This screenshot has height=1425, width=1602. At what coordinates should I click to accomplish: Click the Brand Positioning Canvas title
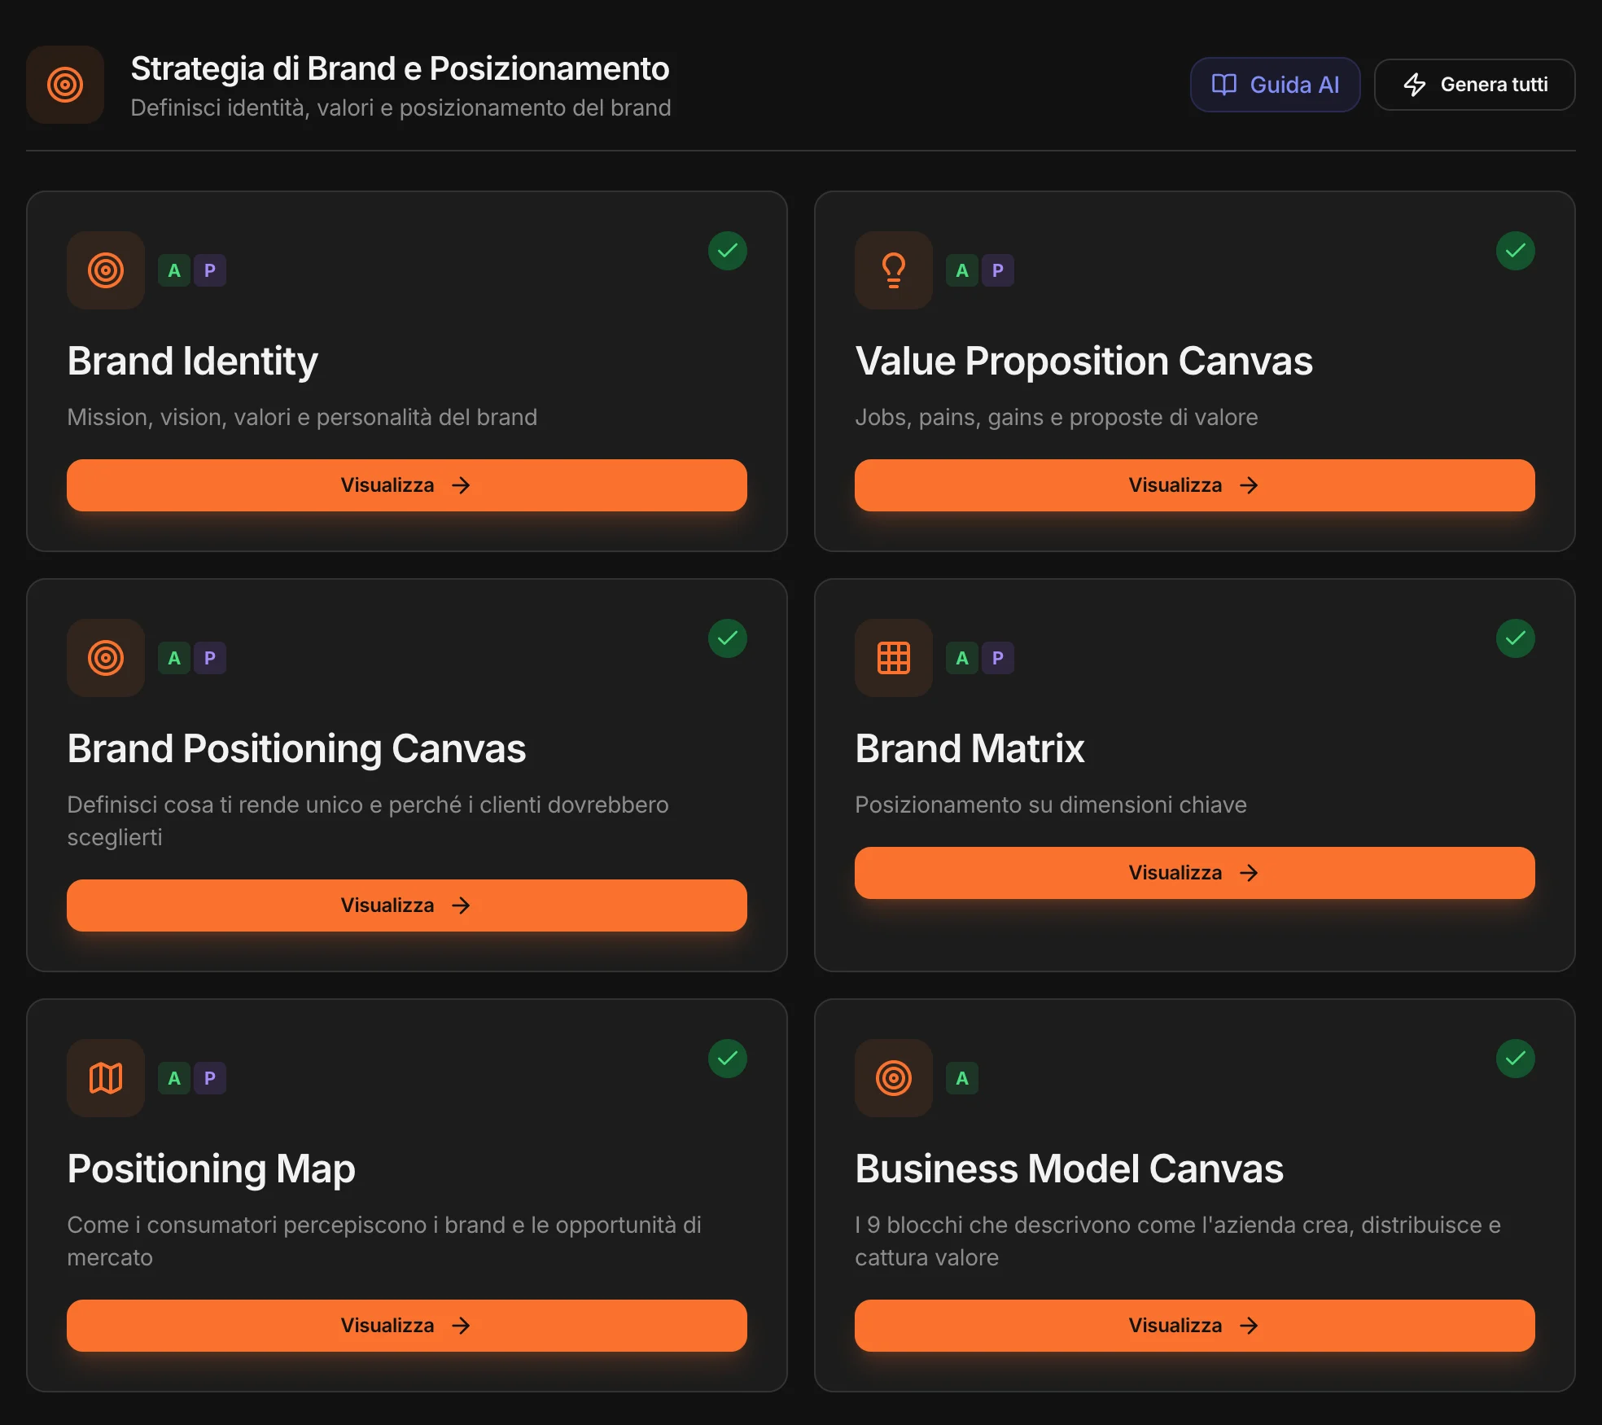(296, 749)
